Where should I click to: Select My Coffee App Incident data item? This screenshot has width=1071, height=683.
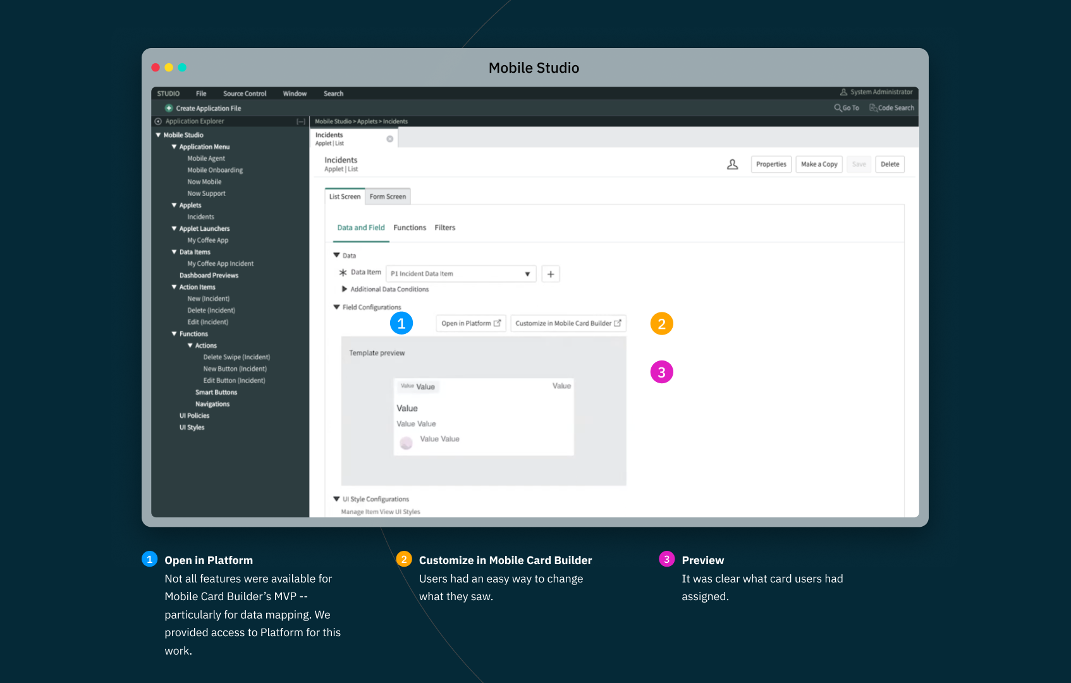click(x=221, y=264)
